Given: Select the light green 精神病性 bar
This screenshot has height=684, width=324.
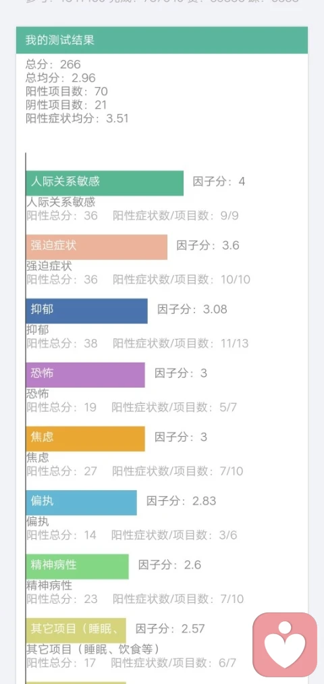Looking at the screenshot, I should (x=78, y=567).
